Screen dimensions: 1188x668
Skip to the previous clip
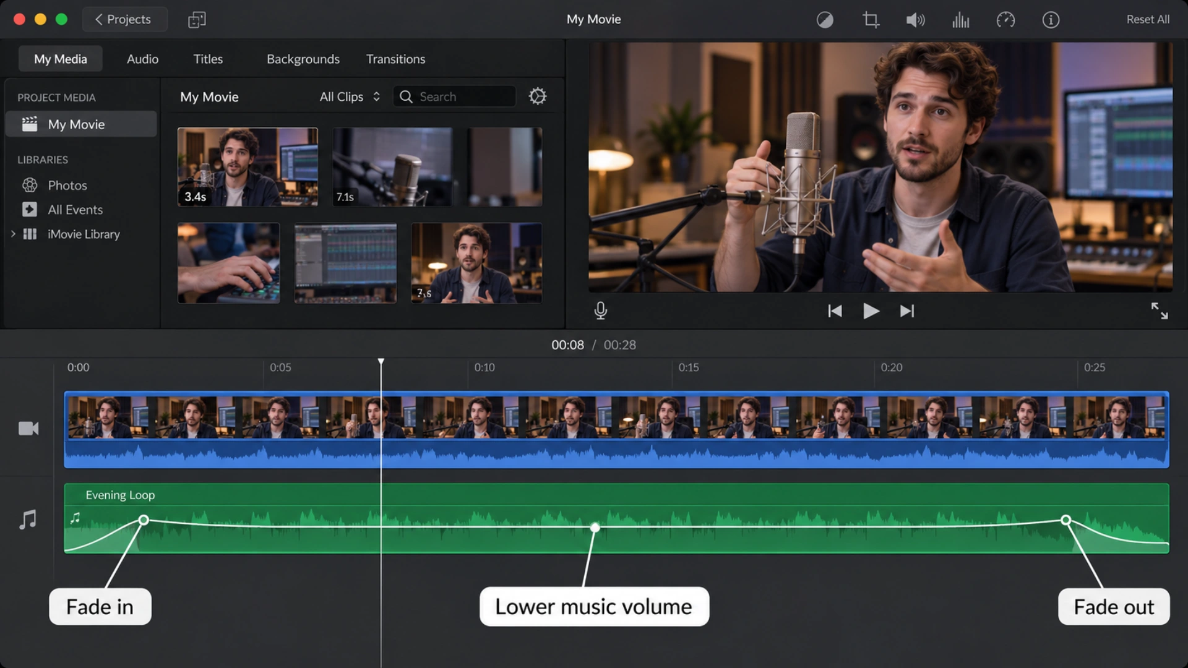(835, 311)
